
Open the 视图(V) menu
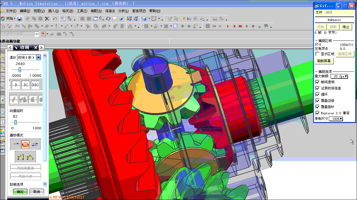pos(39,11)
